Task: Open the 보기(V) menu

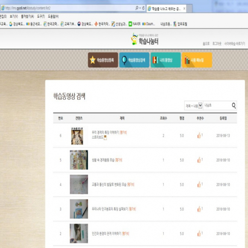Action: 14,16
